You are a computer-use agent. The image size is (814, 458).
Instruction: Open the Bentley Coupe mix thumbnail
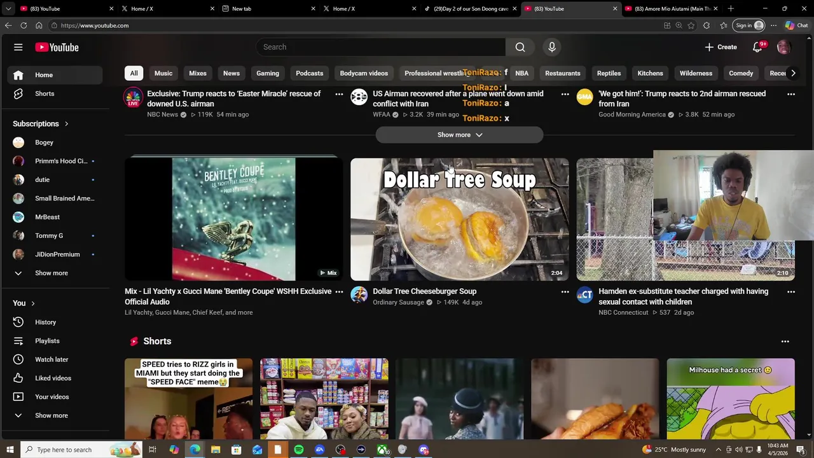[x=233, y=219]
